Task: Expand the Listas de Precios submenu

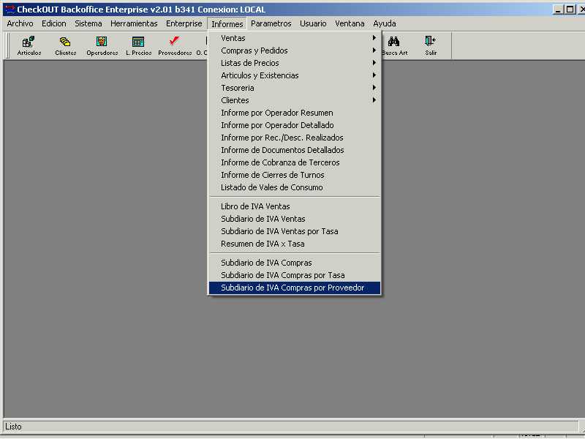Action: coord(295,63)
